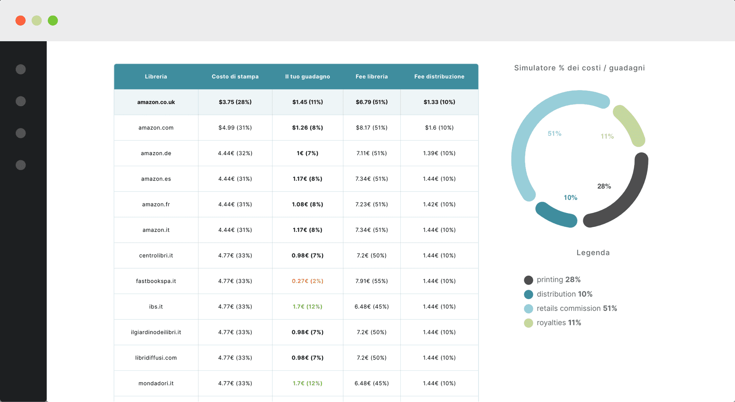Select the fastbookspa.it row
Image resolution: width=735 pixels, height=402 pixels.
[x=296, y=281]
